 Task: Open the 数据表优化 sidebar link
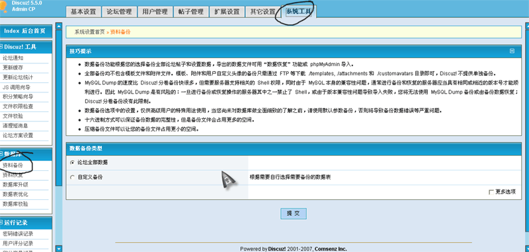15,195
